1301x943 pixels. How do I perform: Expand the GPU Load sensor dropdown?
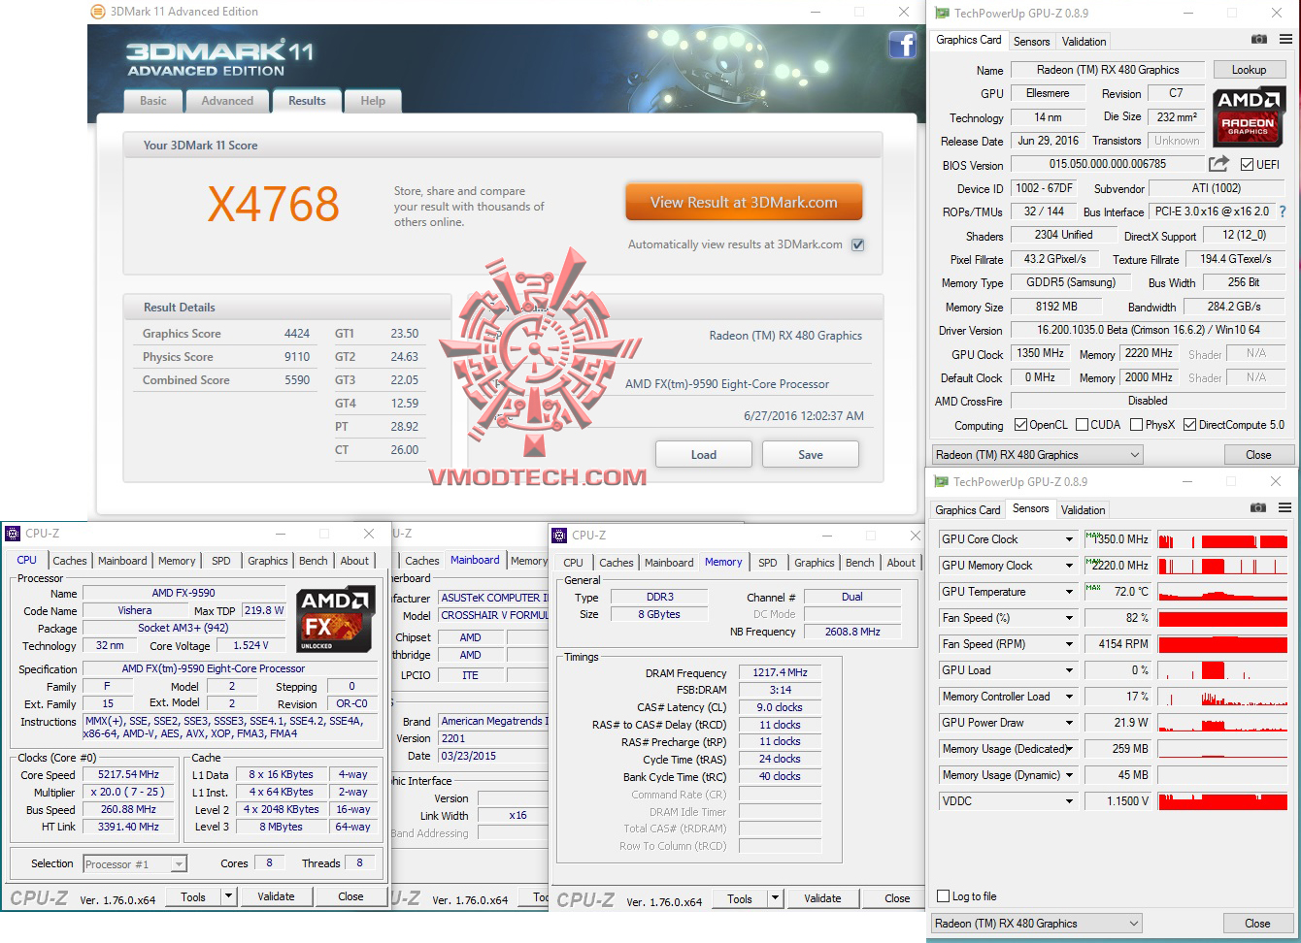(1069, 670)
